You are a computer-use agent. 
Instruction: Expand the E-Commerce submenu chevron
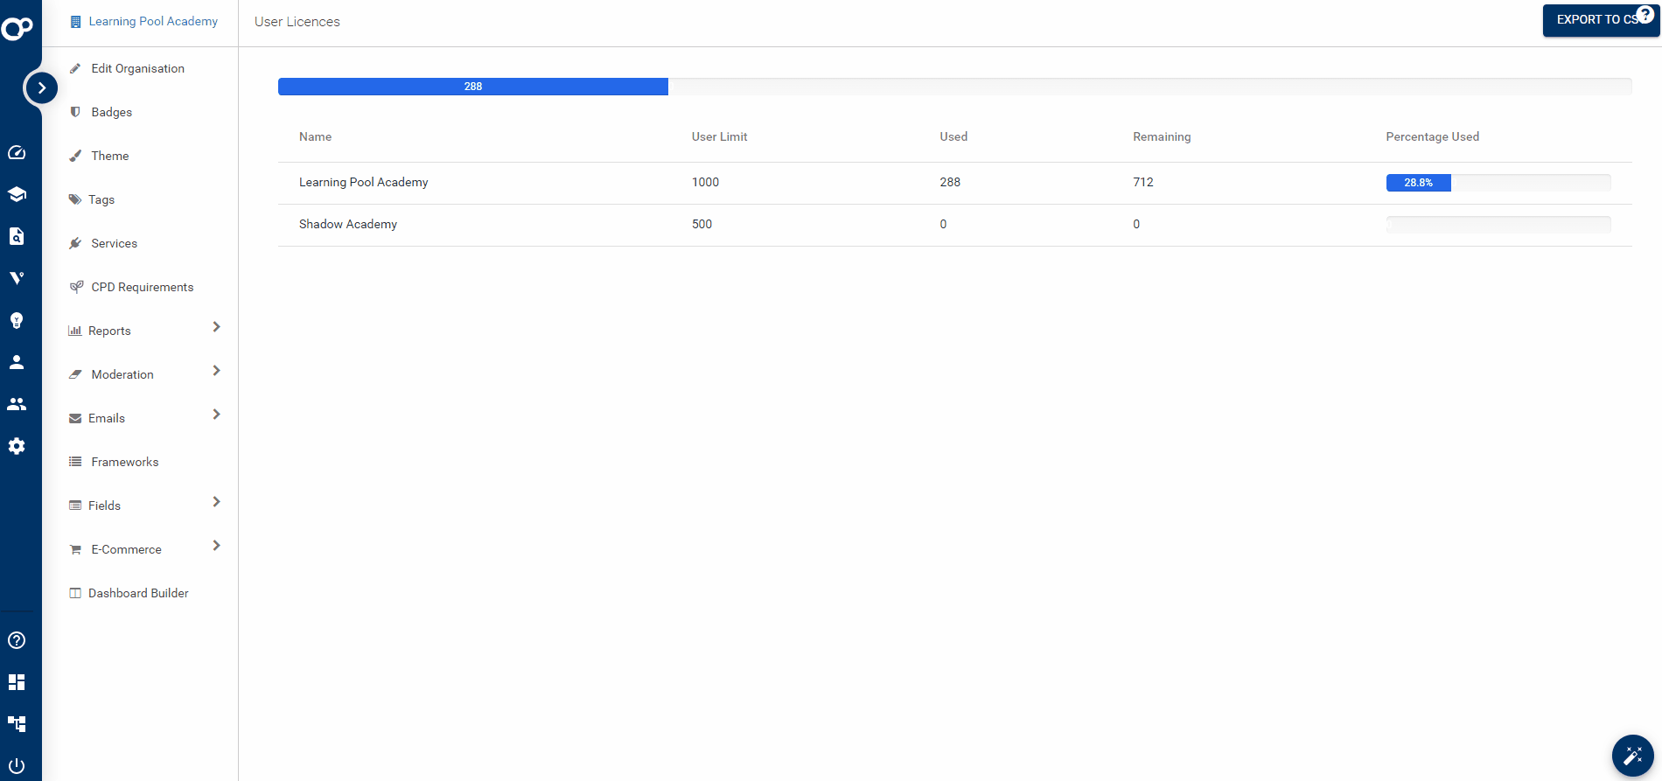216,546
